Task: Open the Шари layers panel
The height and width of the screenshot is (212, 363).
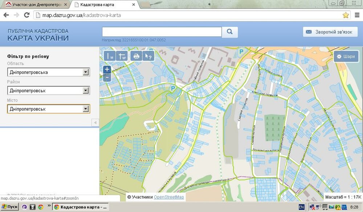Action: [346, 57]
